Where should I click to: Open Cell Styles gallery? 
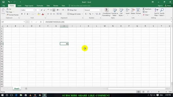coord(121,12)
